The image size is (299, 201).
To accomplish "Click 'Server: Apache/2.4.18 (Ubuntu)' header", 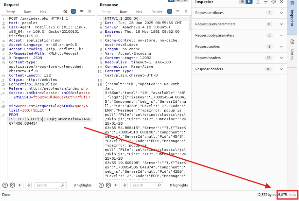I will pyautogui.click(x=138, y=27).
